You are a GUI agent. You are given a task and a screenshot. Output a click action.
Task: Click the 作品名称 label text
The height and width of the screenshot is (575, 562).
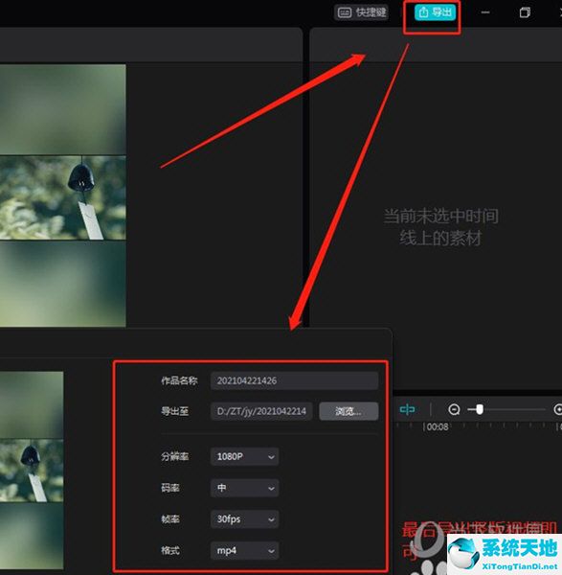click(179, 380)
